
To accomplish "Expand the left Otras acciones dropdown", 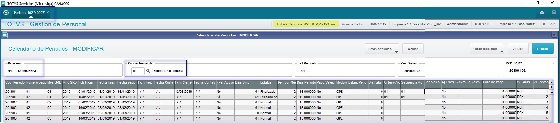I will point(397,52).
